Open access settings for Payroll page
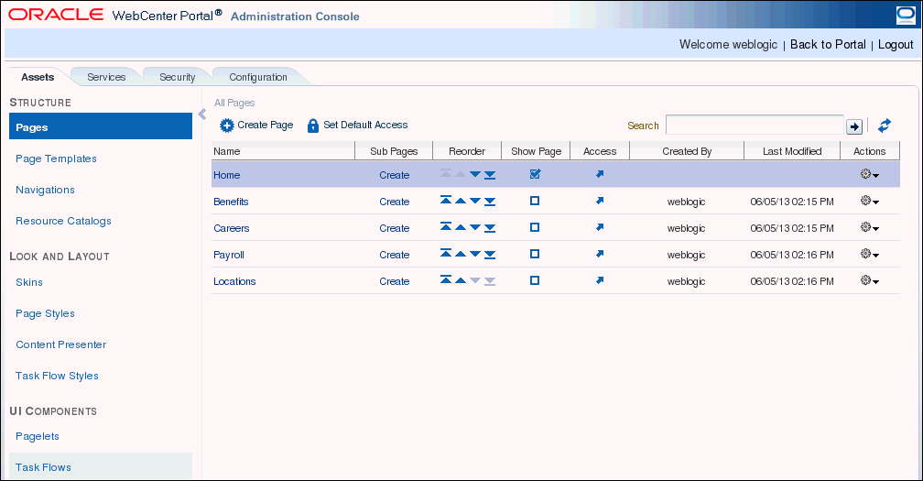The width and height of the screenshot is (923, 481). (x=599, y=254)
